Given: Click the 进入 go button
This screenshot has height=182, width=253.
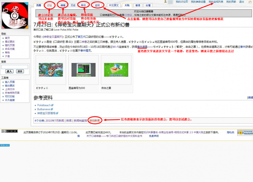Looking at the screenshot, I should pyautogui.click(x=9, y=72).
